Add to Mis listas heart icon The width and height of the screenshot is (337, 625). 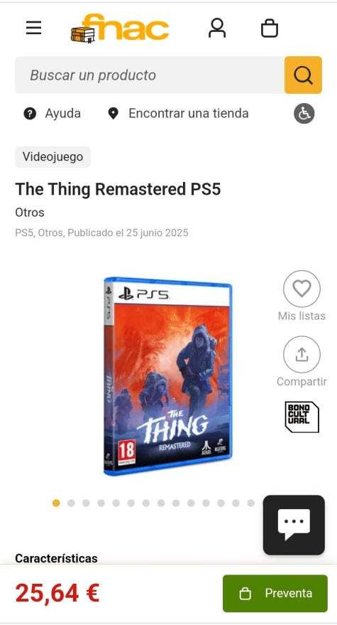coord(302,289)
